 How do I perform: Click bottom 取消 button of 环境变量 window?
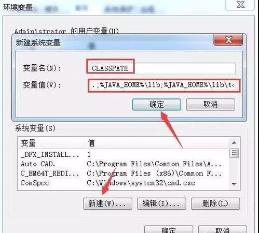222,229
